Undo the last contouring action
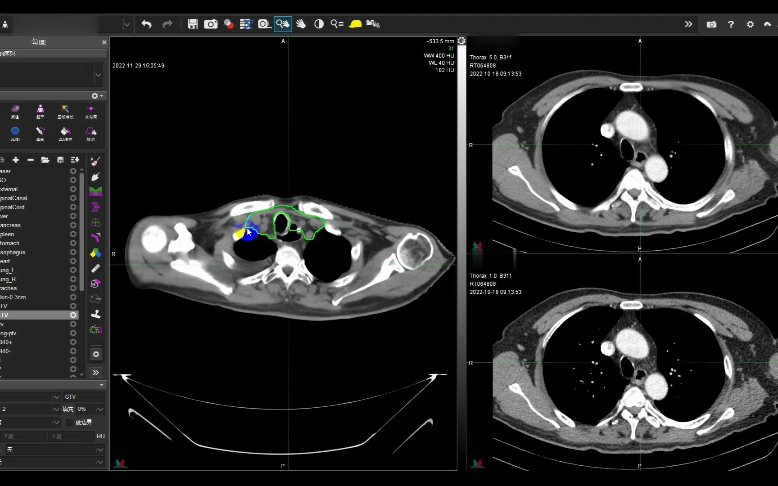The height and width of the screenshot is (486, 778). coord(146,24)
